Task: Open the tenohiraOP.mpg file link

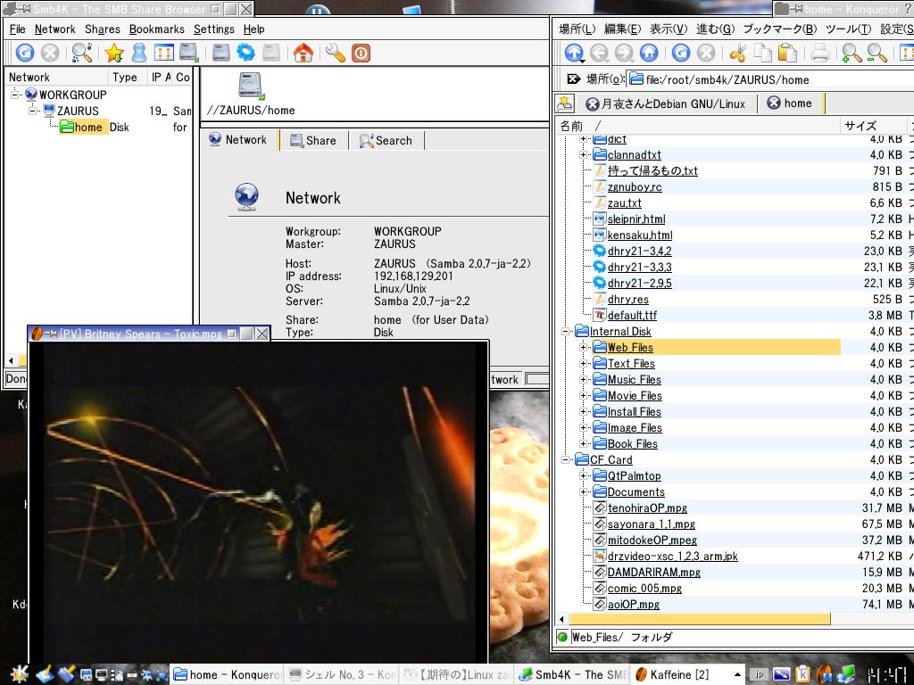Action: tap(647, 508)
